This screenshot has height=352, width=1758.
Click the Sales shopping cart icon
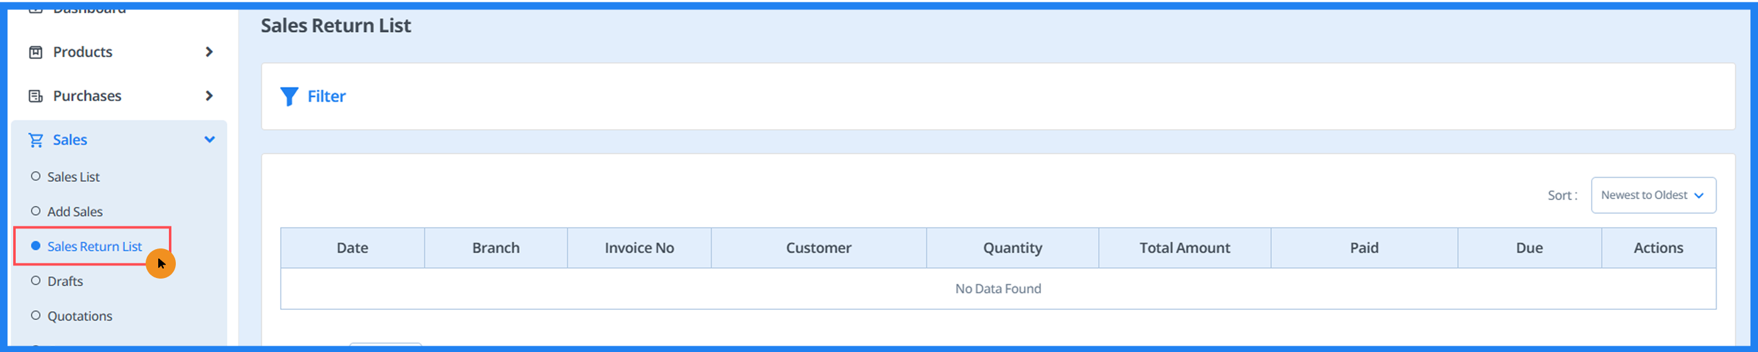[x=36, y=141]
